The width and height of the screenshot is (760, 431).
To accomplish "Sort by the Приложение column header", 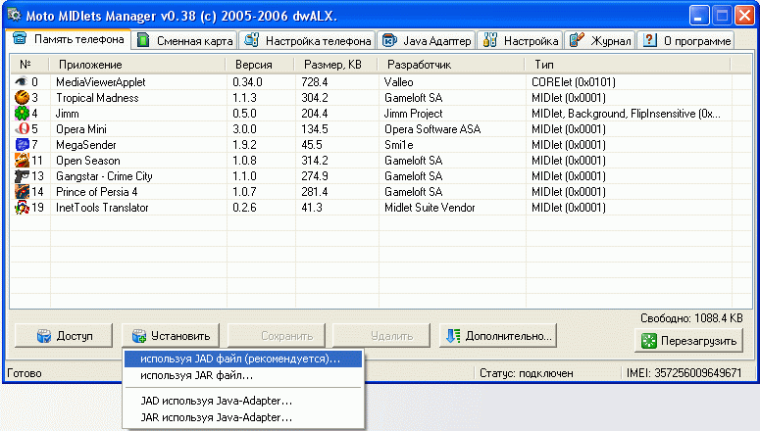I will [137, 65].
